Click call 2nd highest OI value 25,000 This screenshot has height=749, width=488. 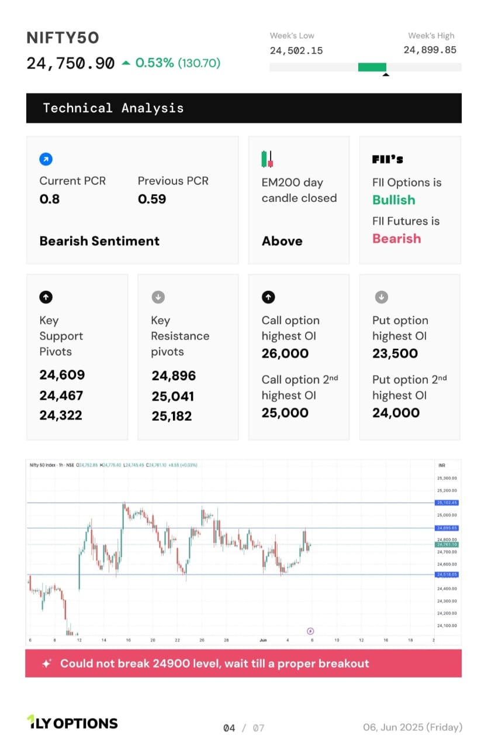point(285,413)
